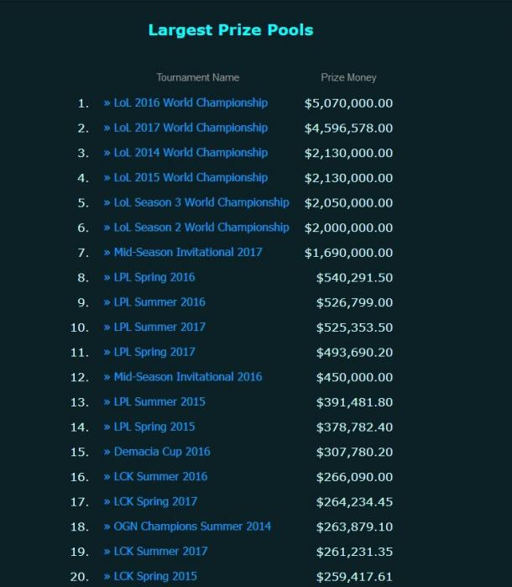512x587 pixels.
Task: Select LoL 2014 World Championship entry
Action: (x=191, y=153)
